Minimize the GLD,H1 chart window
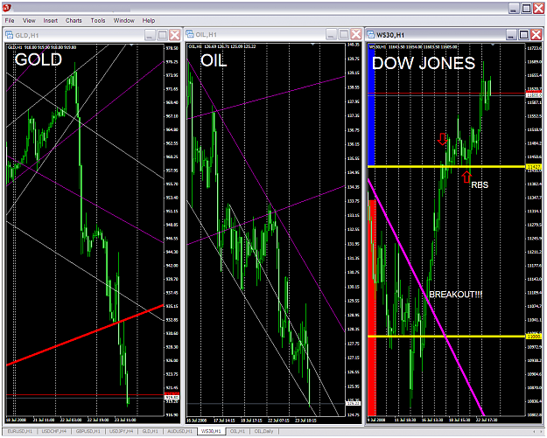Image resolution: width=547 pixels, height=438 pixels. pos(150,35)
